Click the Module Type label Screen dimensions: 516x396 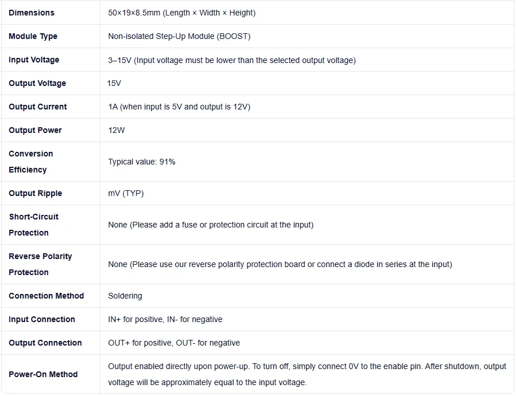pyautogui.click(x=33, y=36)
